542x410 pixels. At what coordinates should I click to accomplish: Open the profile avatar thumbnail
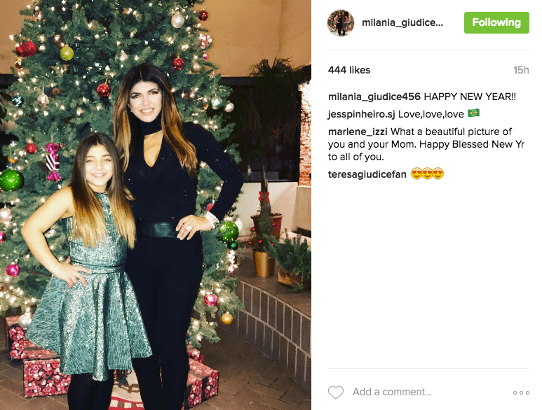(x=341, y=23)
